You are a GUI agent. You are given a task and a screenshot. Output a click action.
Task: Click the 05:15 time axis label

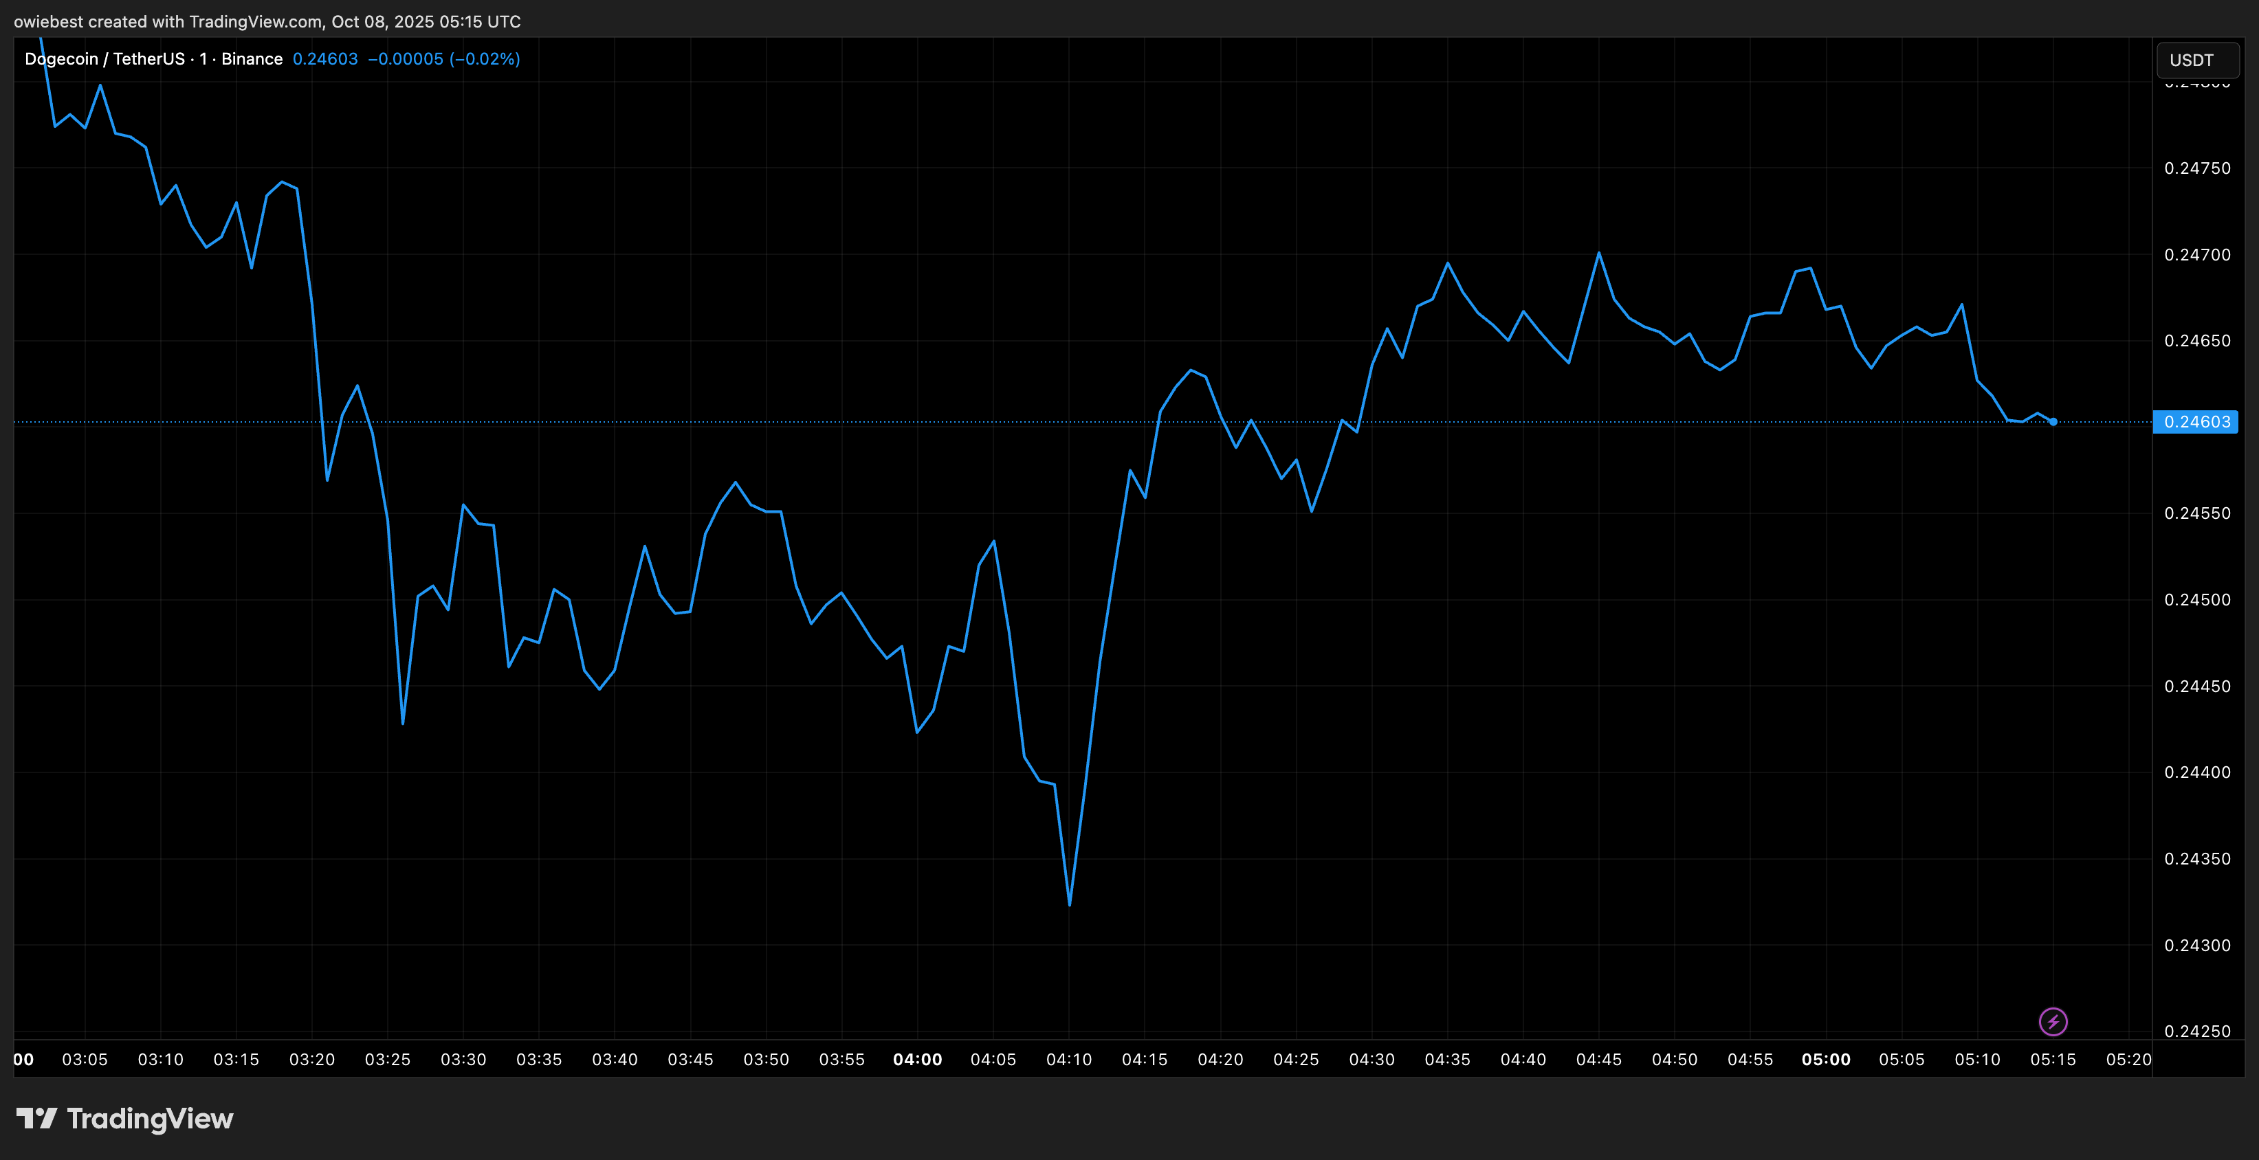pos(2053,1059)
